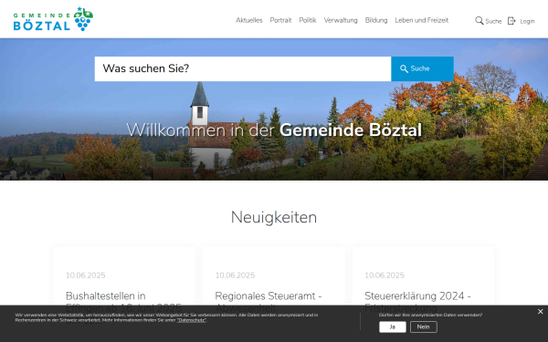Open news 'Bushaltestellen in Effingen'
The height and width of the screenshot is (342, 548).
click(x=123, y=302)
